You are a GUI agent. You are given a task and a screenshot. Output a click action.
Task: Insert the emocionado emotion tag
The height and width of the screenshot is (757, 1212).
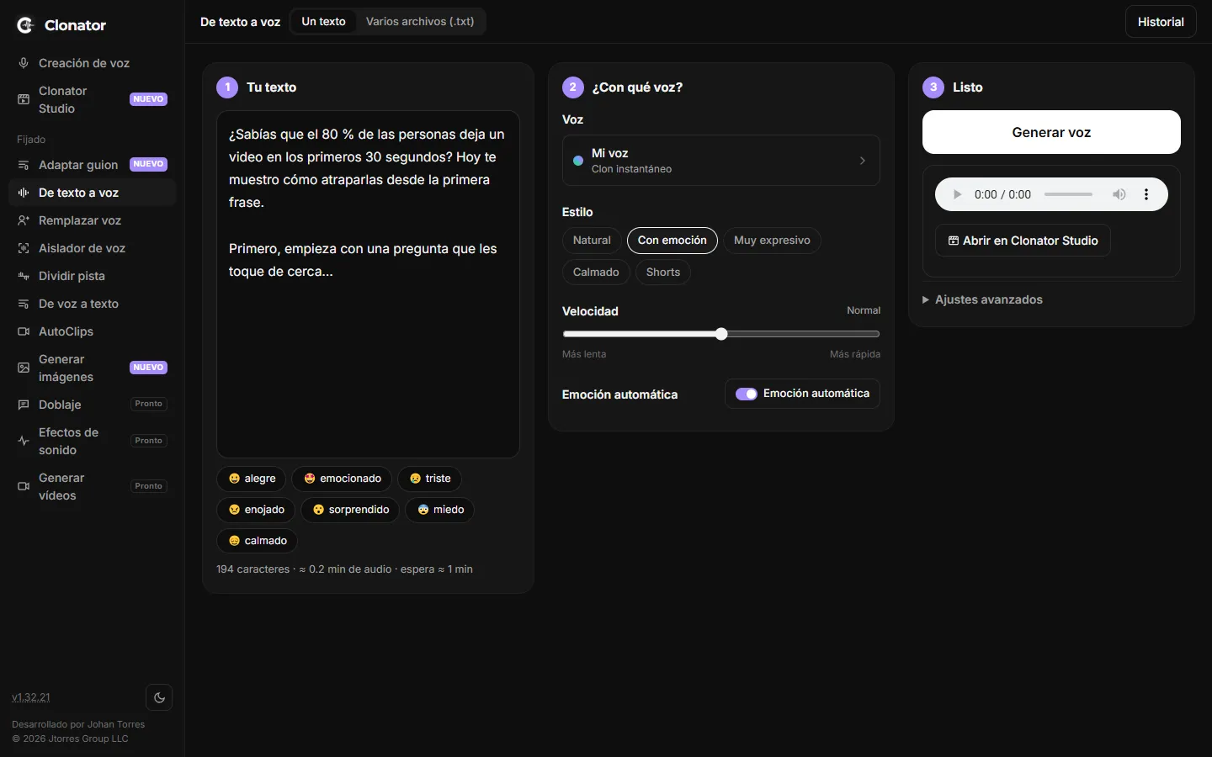[342, 479]
